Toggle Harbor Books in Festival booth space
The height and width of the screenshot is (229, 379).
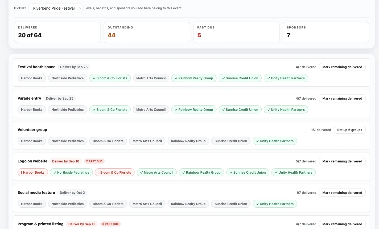click(32, 78)
